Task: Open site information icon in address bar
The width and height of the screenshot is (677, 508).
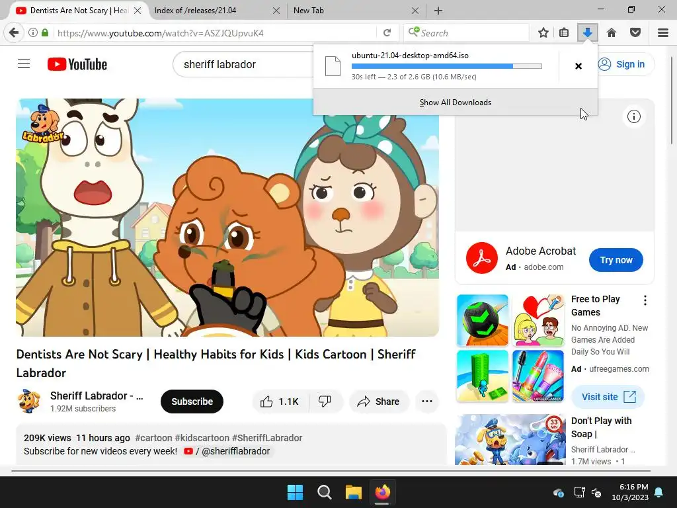Action: click(33, 33)
